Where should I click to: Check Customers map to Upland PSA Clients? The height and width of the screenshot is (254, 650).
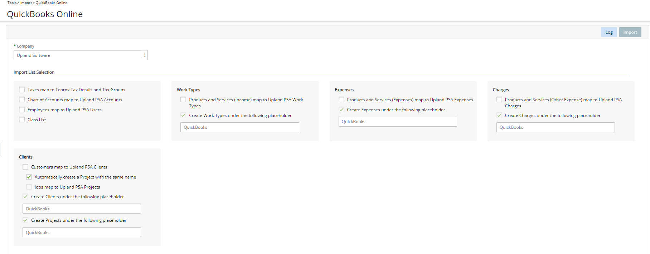pyautogui.click(x=25, y=167)
